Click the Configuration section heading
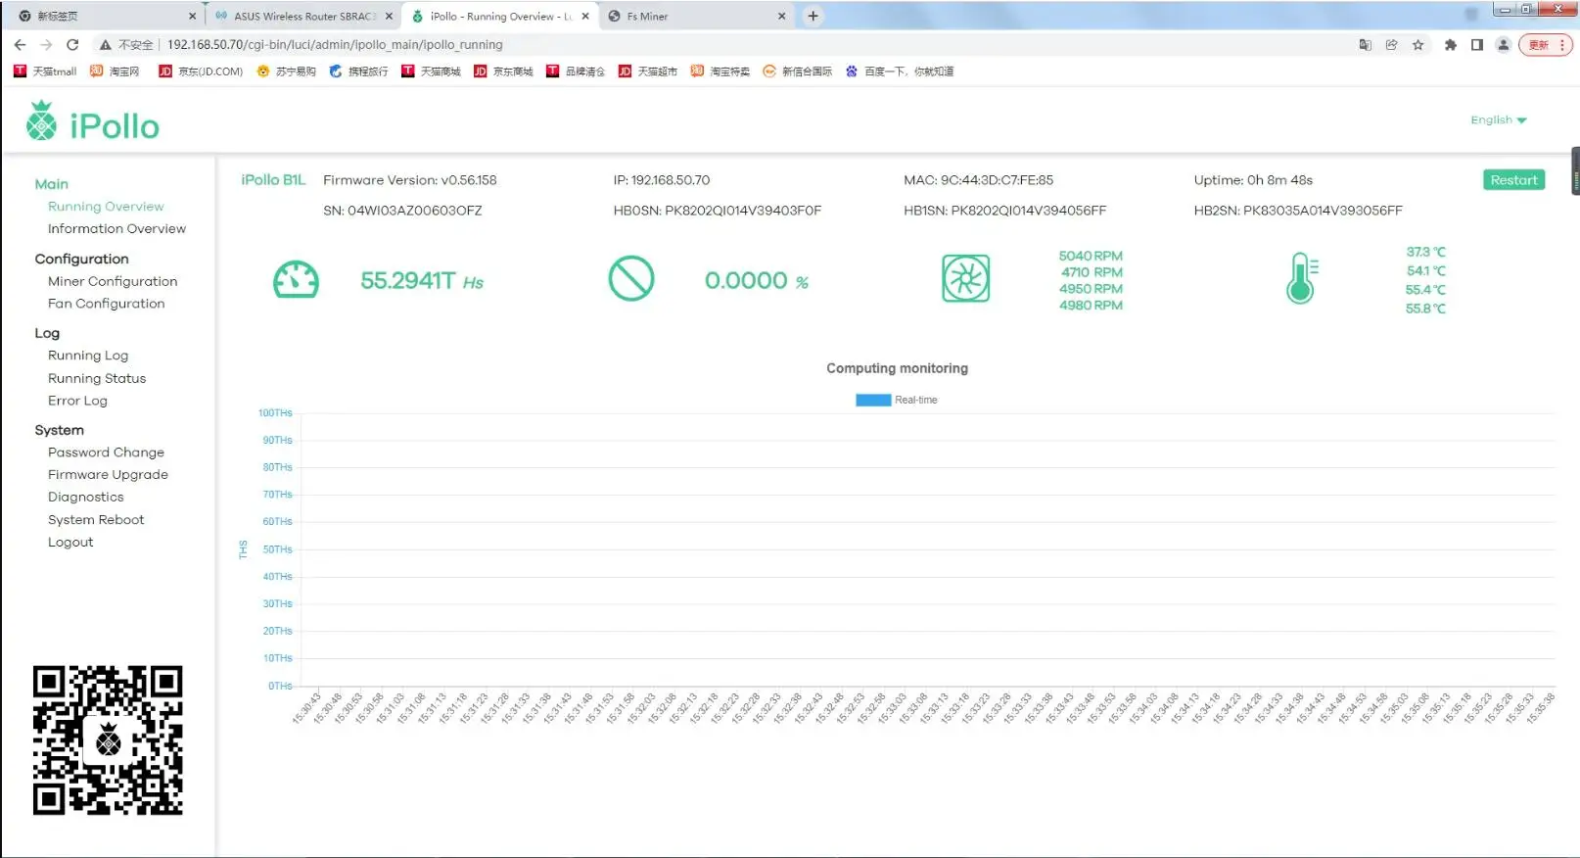Image resolution: width=1580 pixels, height=858 pixels. [81, 259]
